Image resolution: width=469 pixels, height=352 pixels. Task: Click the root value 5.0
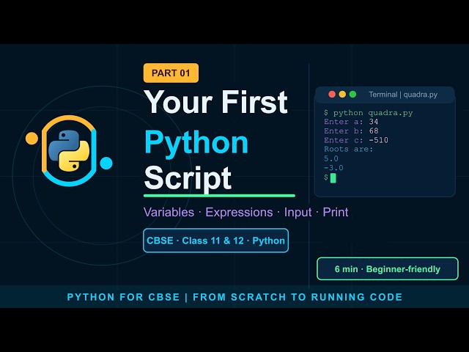pos(330,158)
